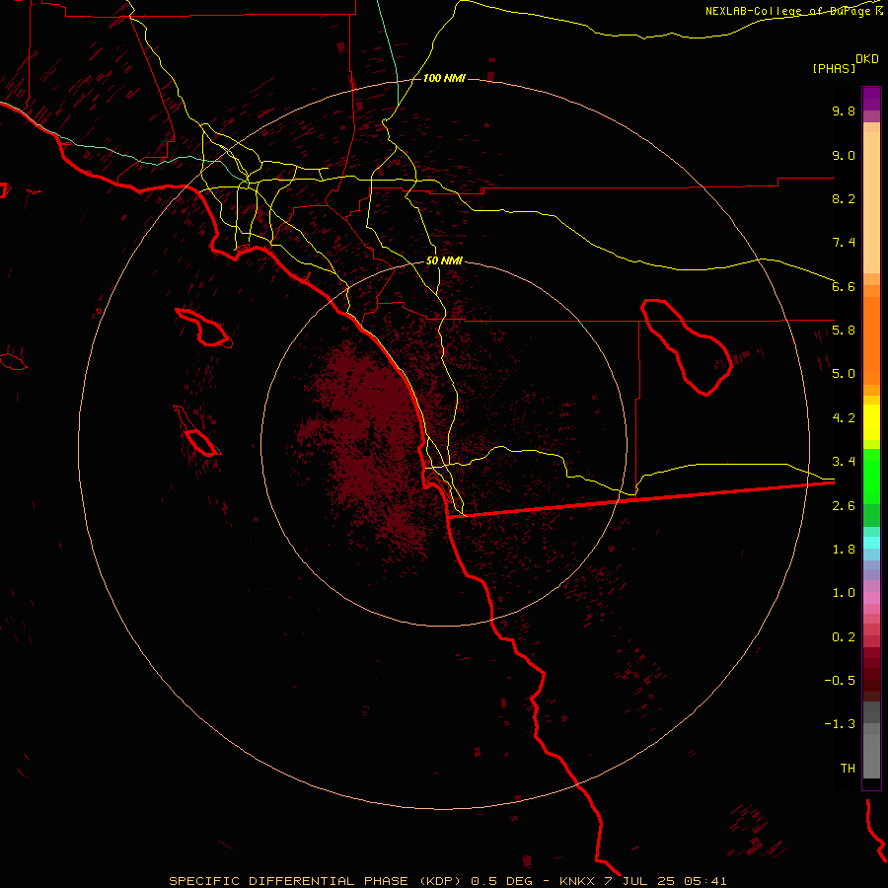The height and width of the screenshot is (888, 888).
Task: Click the 7 JUL 25 date text
Action: point(639,881)
